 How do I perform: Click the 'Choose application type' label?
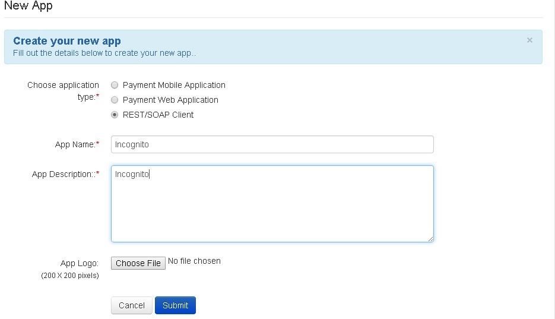pos(64,91)
